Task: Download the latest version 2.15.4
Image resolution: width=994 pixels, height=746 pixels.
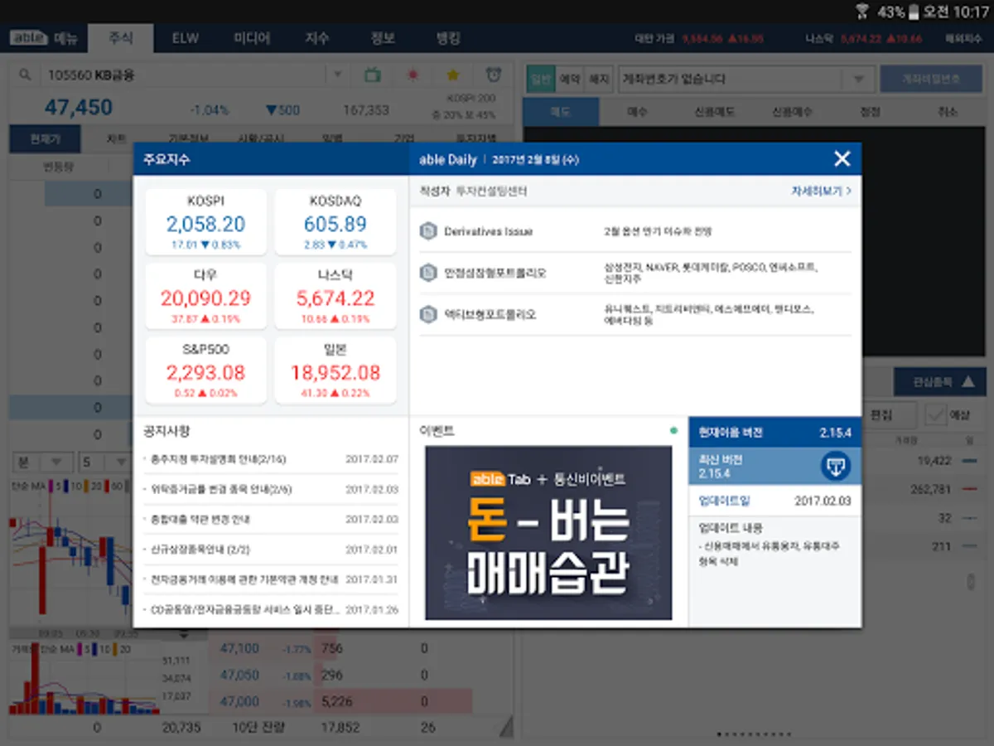Action: (835, 466)
